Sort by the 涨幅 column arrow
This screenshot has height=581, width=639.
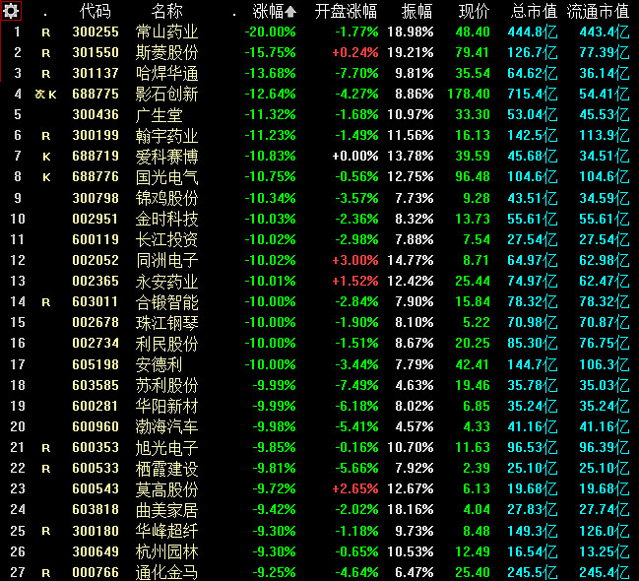click(290, 12)
